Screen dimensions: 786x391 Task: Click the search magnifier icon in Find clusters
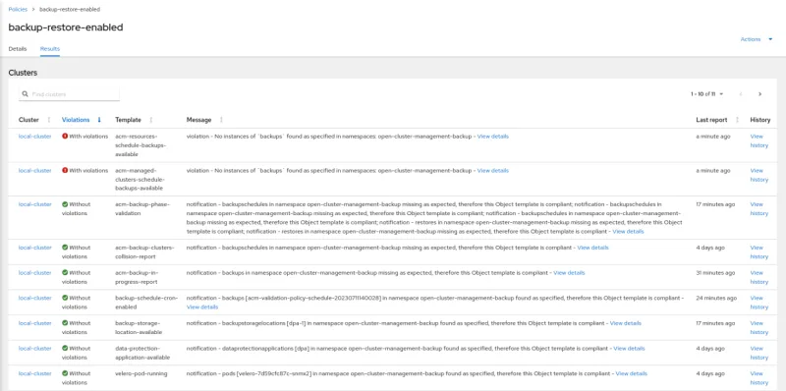(x=26, y=94)
